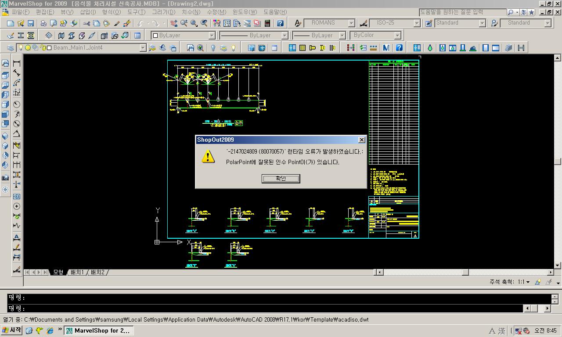Select the Angular dimension tool
Screen dimensions: 562x337
click(x=17, y=134)
